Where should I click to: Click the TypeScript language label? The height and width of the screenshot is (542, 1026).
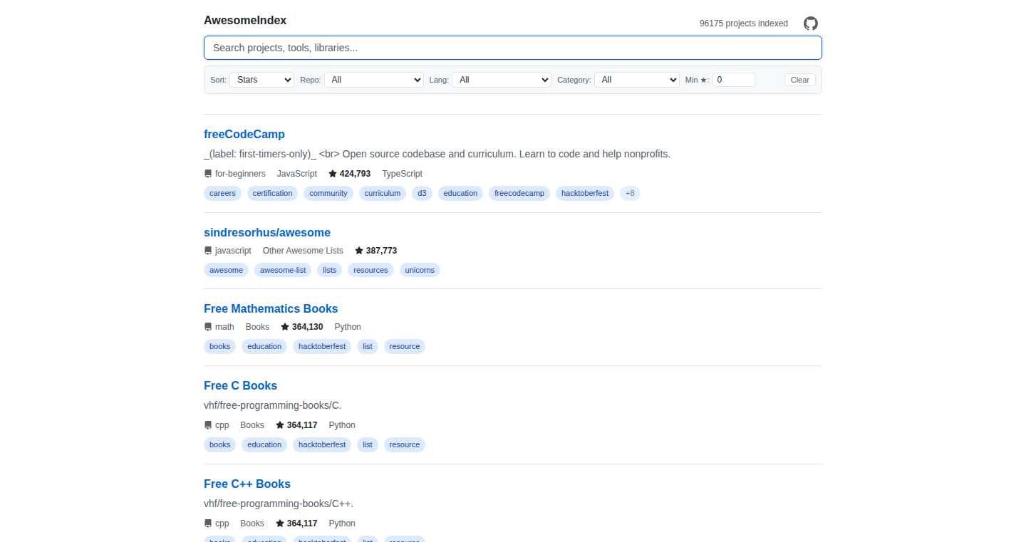click(402, 174)
